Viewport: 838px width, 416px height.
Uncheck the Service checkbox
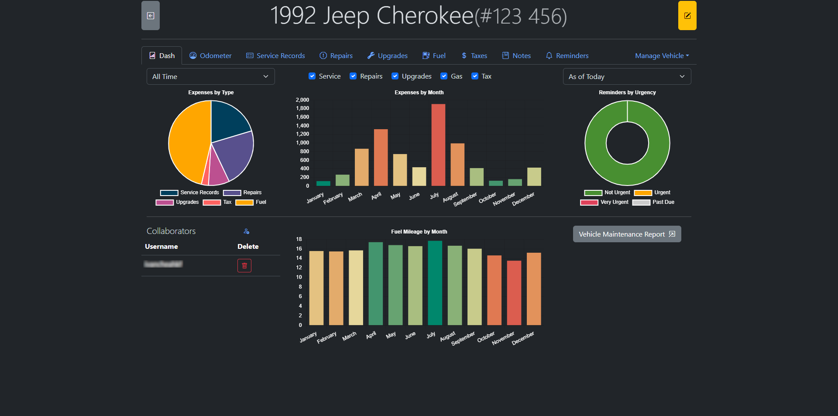312,76
